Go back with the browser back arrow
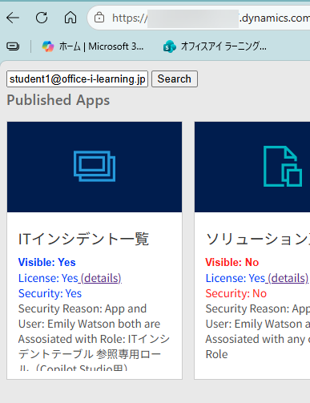Screen dimensions: 310x403 coord(13,18)
